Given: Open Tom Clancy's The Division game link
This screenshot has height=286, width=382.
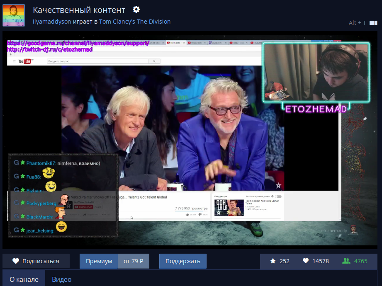Looking at the screenshot, I should point(135,22).
